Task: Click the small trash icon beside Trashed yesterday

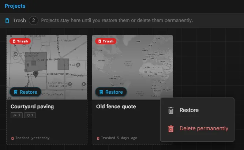Action: [x=12, y=138]
